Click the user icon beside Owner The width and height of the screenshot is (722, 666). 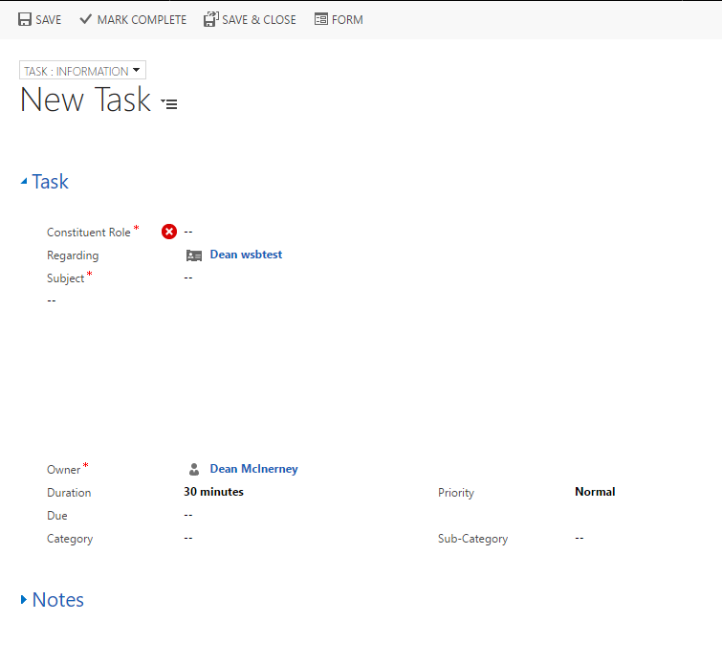pyautogui.click(x=194, y=470)
